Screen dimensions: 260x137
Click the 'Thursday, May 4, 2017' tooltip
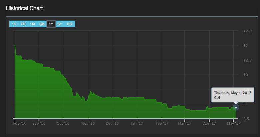tap(233, 95)
